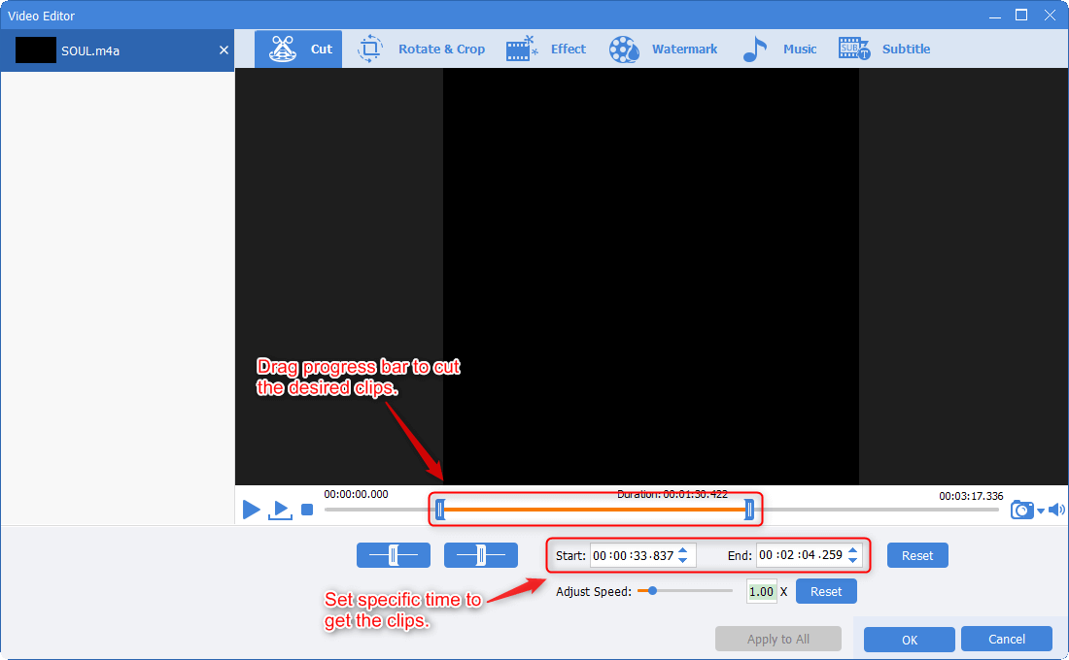Mute audio using the speaker icon
This screenshot has width=1069, height=660.
[1056, 510]
